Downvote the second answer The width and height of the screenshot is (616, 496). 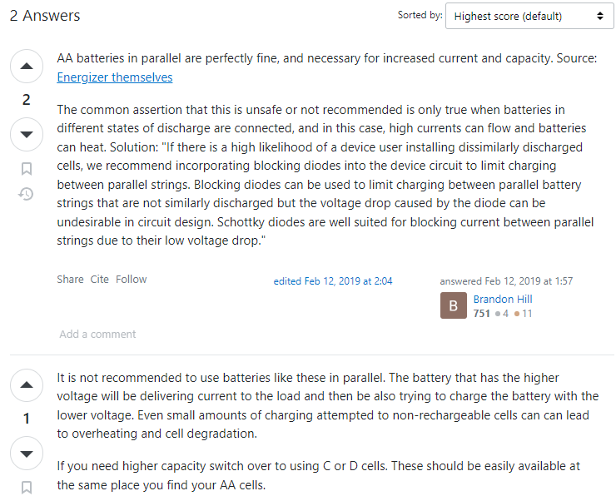(27, 454)
